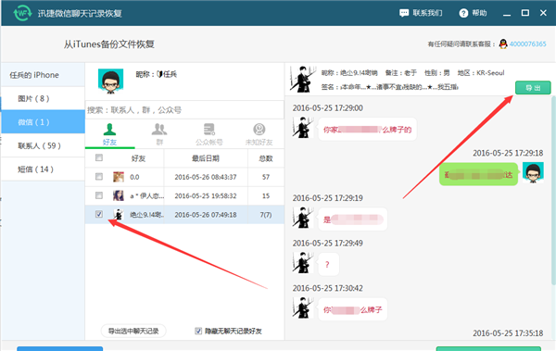556x351 pixels.
Task: Check the box for friend 0.0
Action: coord(99,177)
